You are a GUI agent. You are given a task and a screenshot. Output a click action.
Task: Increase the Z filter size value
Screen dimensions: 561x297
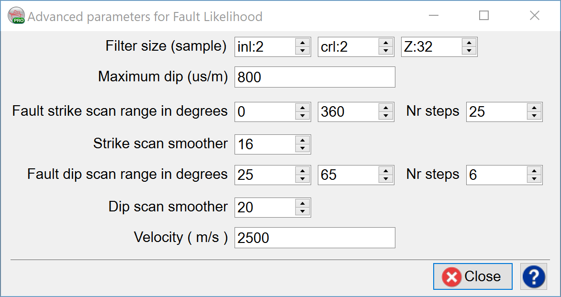pos(469,43)
